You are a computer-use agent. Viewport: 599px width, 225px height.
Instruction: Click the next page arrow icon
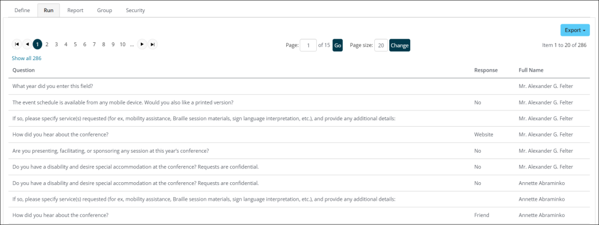tap(142, 44)
